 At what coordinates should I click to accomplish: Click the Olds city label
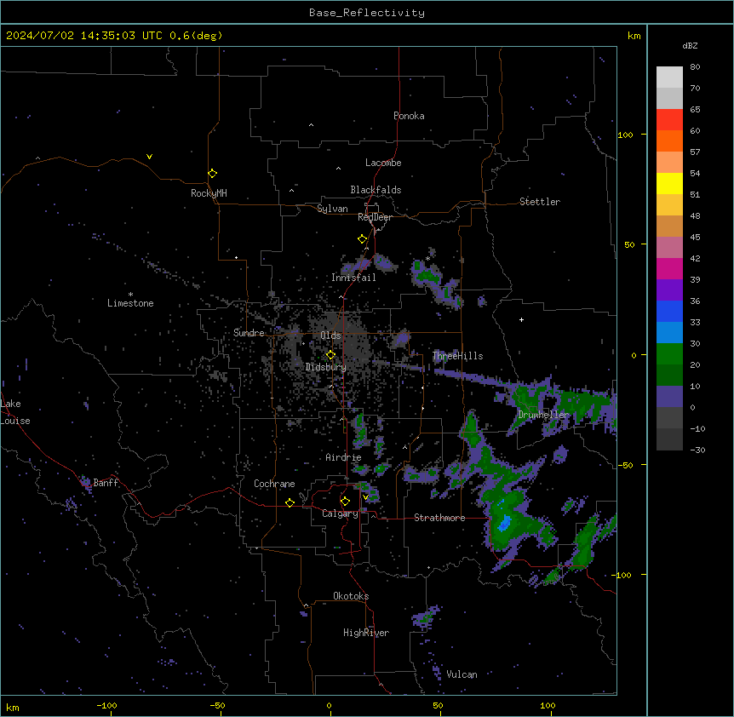pos(330,336)
